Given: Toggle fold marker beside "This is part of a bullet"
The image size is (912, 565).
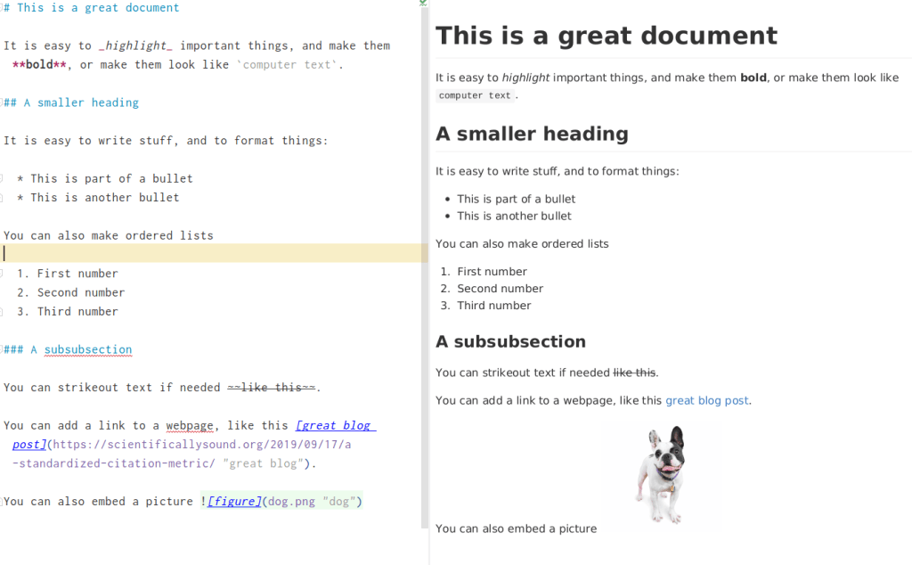Looking at the screenshot, I should 2,178.
